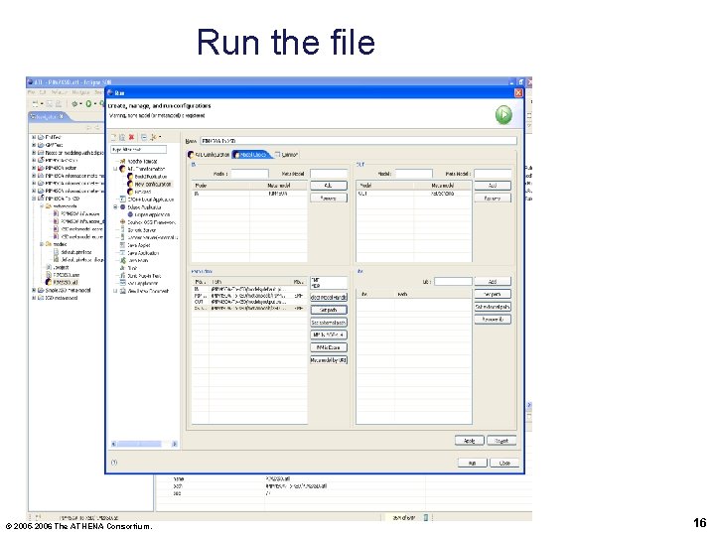Select JUnit Plug-in Test launch type
The height and width of the screenshot is (536, 715).
coord(140,276)
